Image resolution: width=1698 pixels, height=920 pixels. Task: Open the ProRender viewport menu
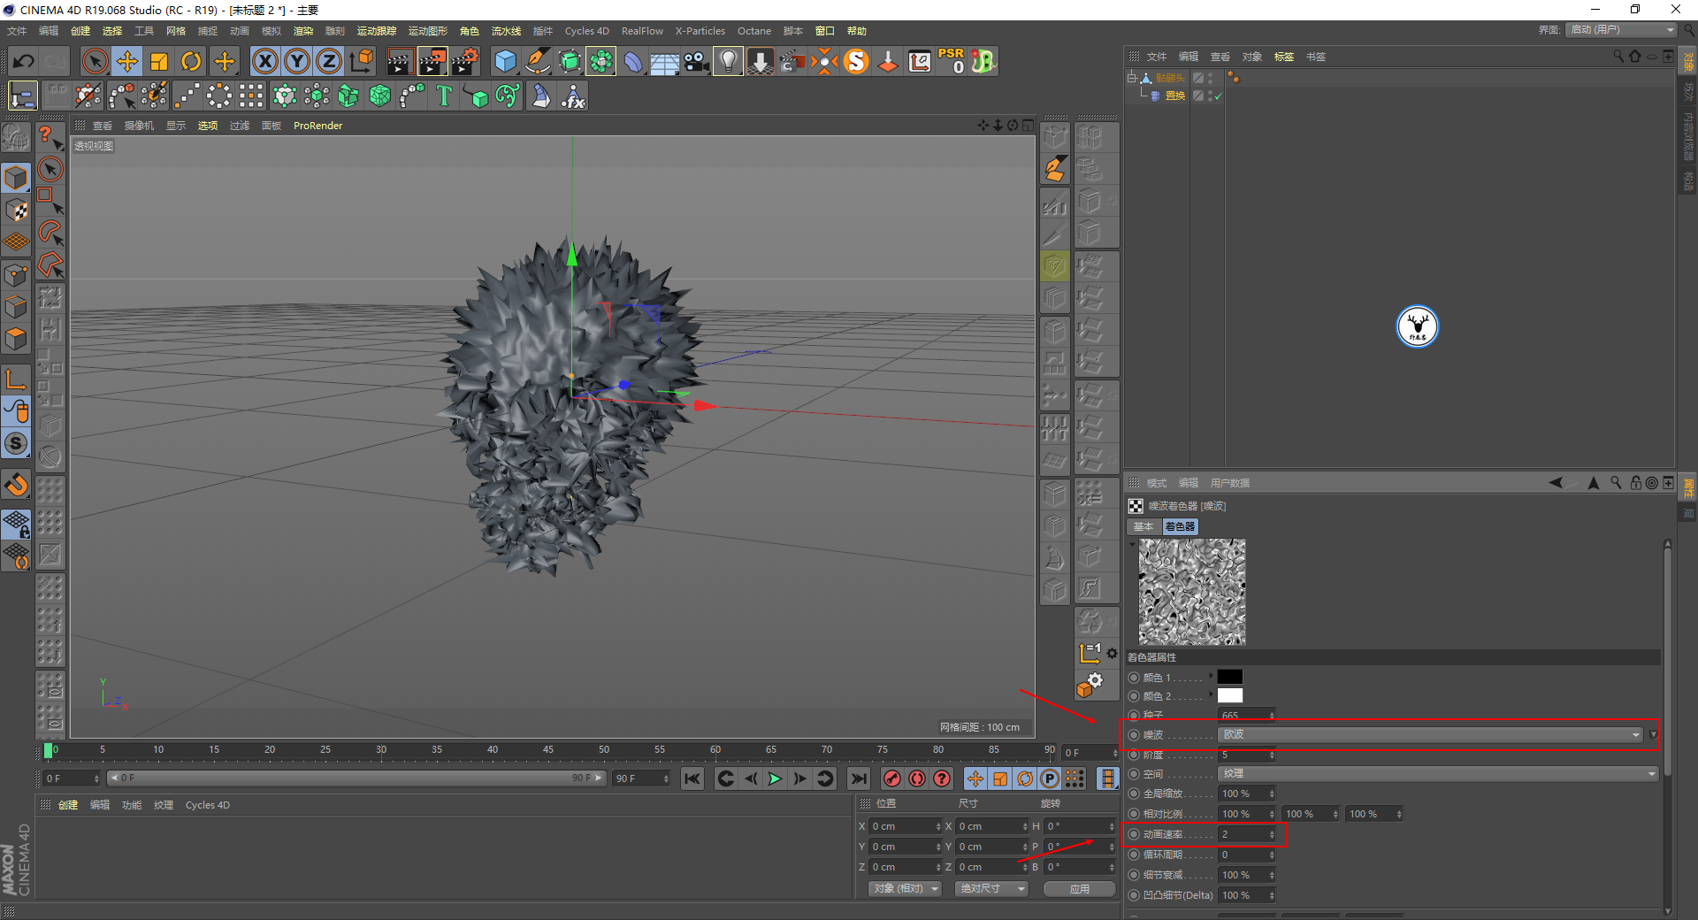click(x=317, y=126)
